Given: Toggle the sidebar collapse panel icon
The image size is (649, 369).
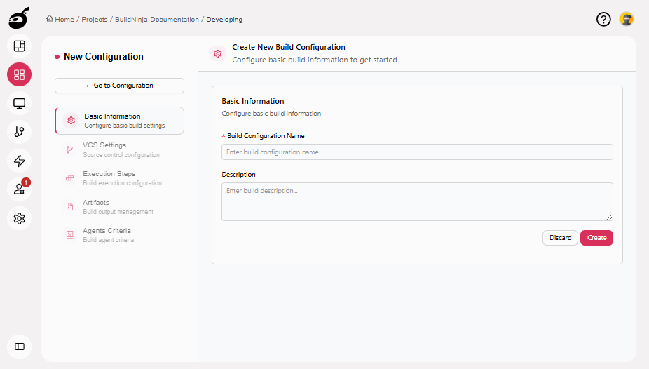Looking at the screenshot, I should pyautogui.click(x=19, y=347).
